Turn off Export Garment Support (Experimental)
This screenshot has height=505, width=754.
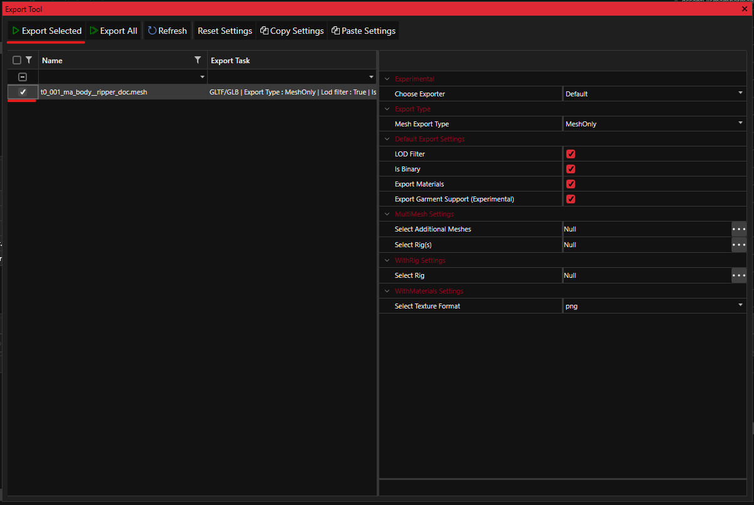(x=571, y=199)
